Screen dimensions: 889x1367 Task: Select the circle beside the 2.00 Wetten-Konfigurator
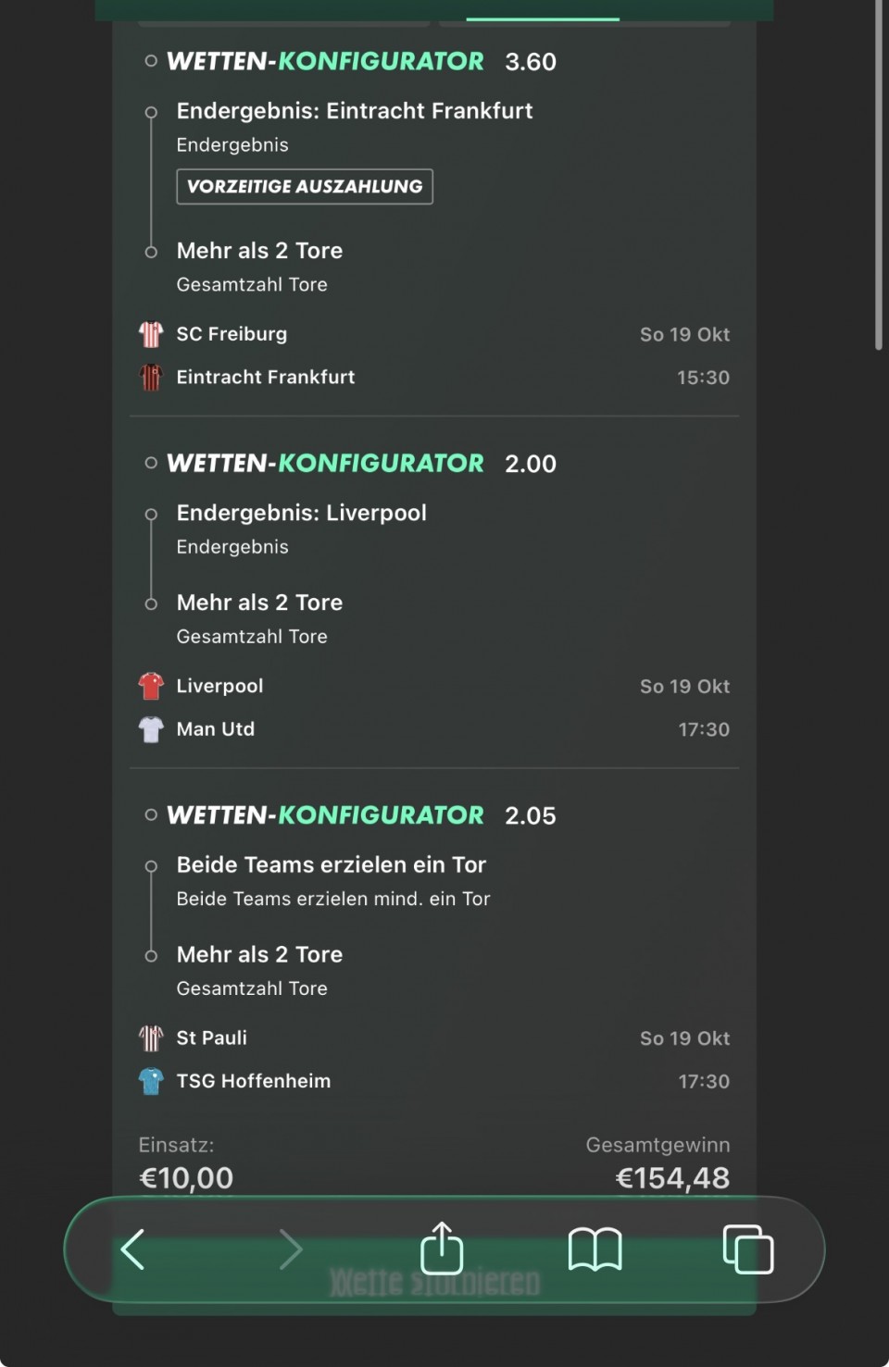pyautogui.click(x=151, y=463)
